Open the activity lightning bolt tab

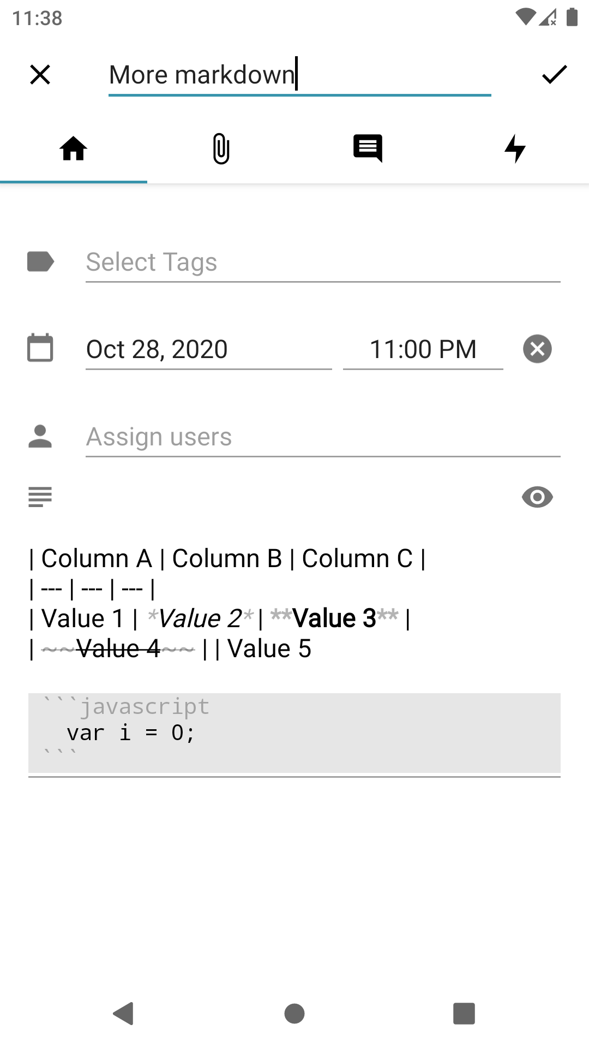point(515,148)
